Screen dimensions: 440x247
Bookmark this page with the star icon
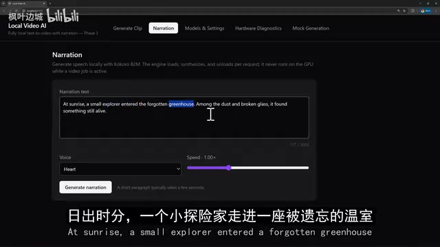pyautogui.click(x=404, y=11)
